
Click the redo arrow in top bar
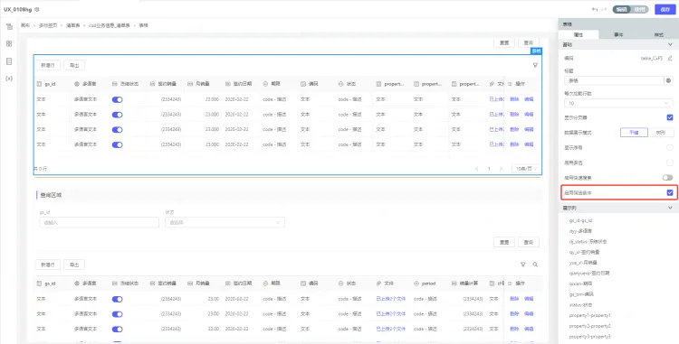tap(604, 10)
